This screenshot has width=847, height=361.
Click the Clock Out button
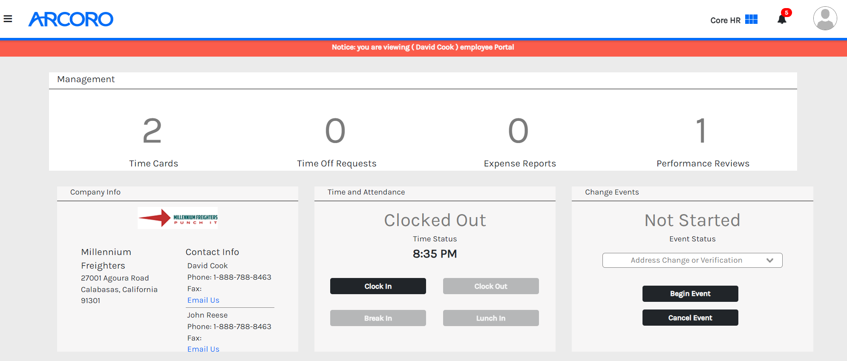coord(491,286)
